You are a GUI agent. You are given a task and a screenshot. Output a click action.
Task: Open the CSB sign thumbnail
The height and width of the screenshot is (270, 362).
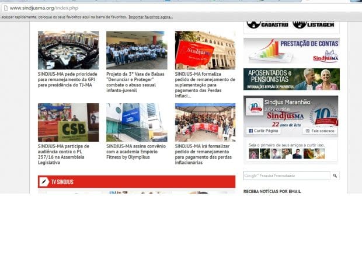68,122
